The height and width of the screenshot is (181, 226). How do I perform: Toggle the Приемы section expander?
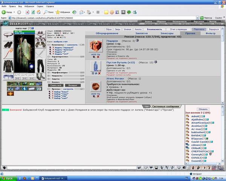(x=49, y=89)
